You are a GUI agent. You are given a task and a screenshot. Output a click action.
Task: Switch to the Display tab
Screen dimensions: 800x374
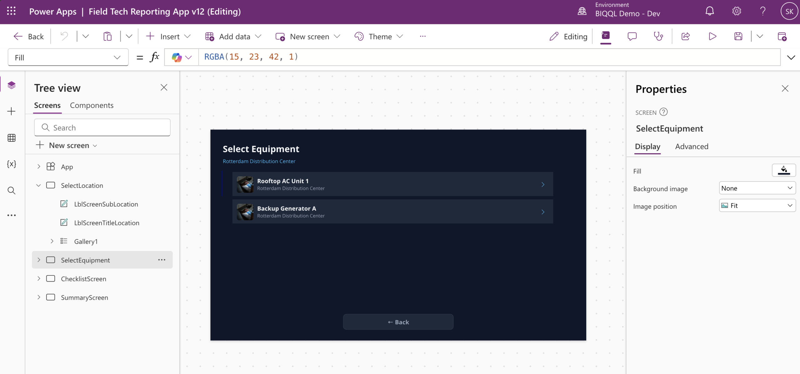pyautogui.click(x=647, y=147)
